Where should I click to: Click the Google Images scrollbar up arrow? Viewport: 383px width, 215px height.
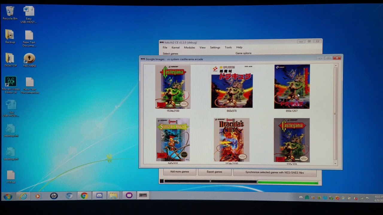click(x=335, y=65)
